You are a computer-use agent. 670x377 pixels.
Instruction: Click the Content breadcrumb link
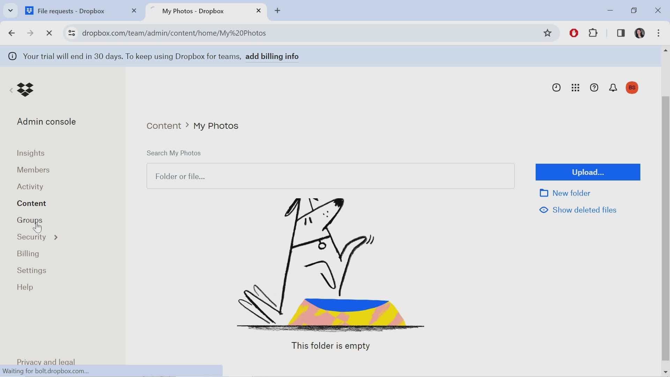point(164,125)
